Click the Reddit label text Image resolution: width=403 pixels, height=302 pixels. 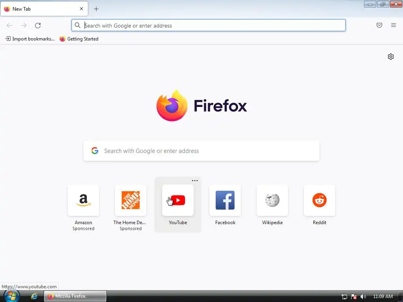click(x=320, y=223)
